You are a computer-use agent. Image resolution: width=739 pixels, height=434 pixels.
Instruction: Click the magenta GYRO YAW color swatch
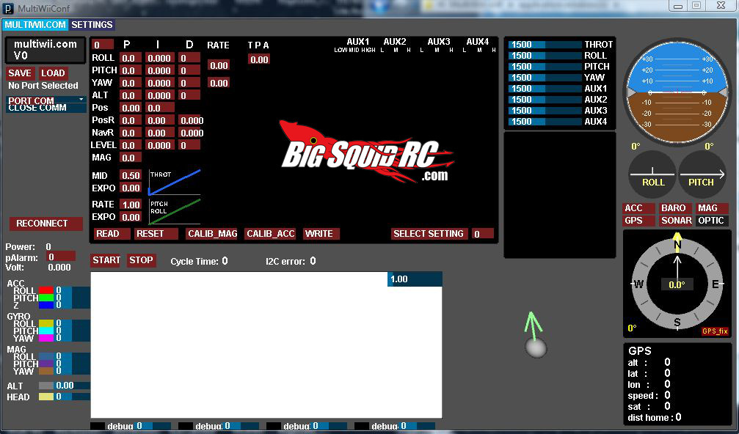pos(45,338)
